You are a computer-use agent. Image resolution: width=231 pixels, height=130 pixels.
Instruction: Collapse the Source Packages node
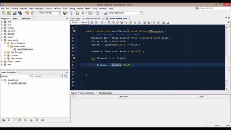[5, 43]
